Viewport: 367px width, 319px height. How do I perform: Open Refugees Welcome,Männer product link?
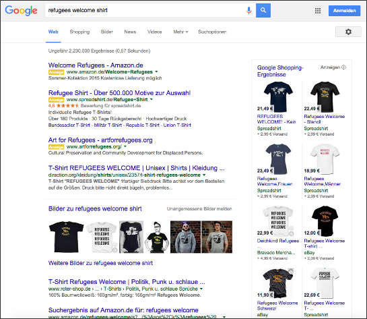(322, 181)
